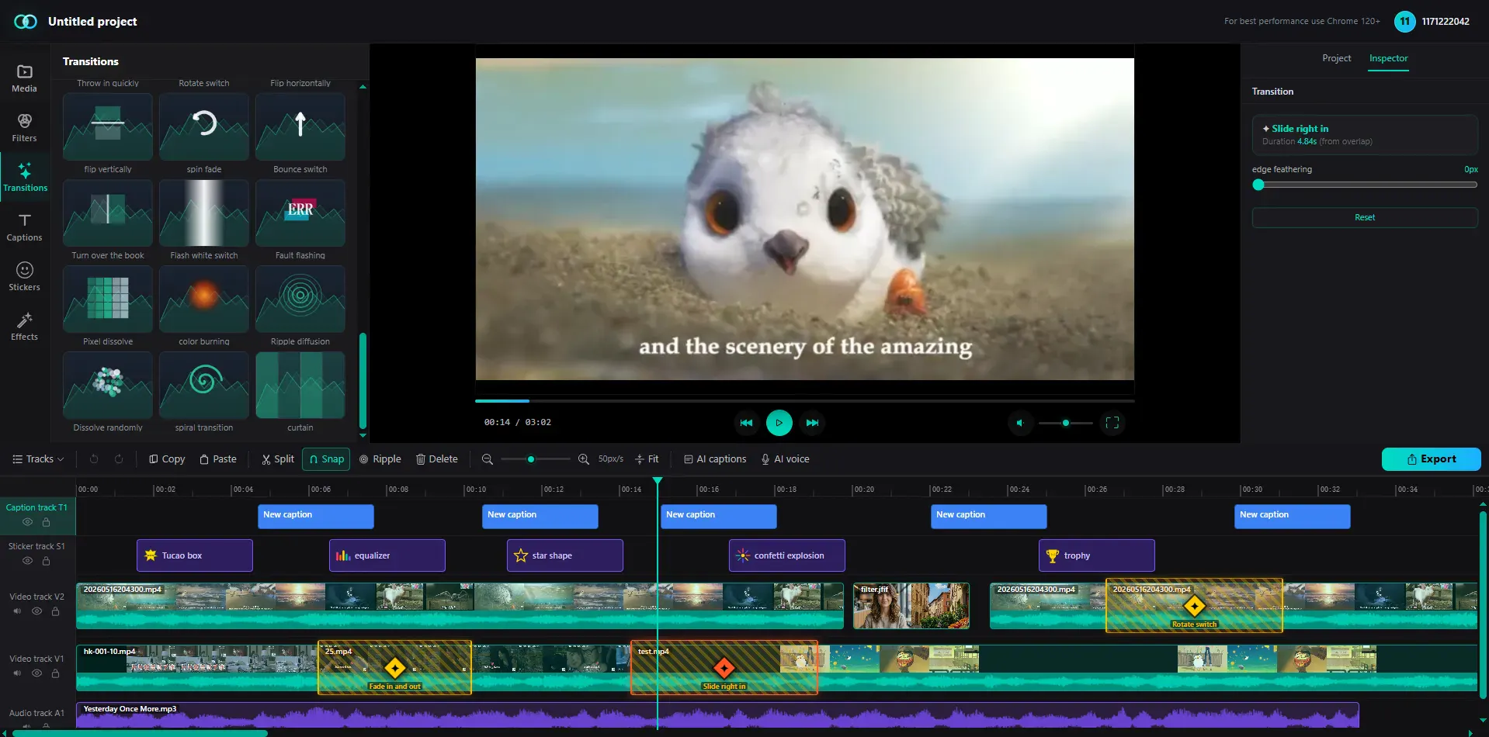Choose the spin fade transition thumbnail

tap(204, 126)
